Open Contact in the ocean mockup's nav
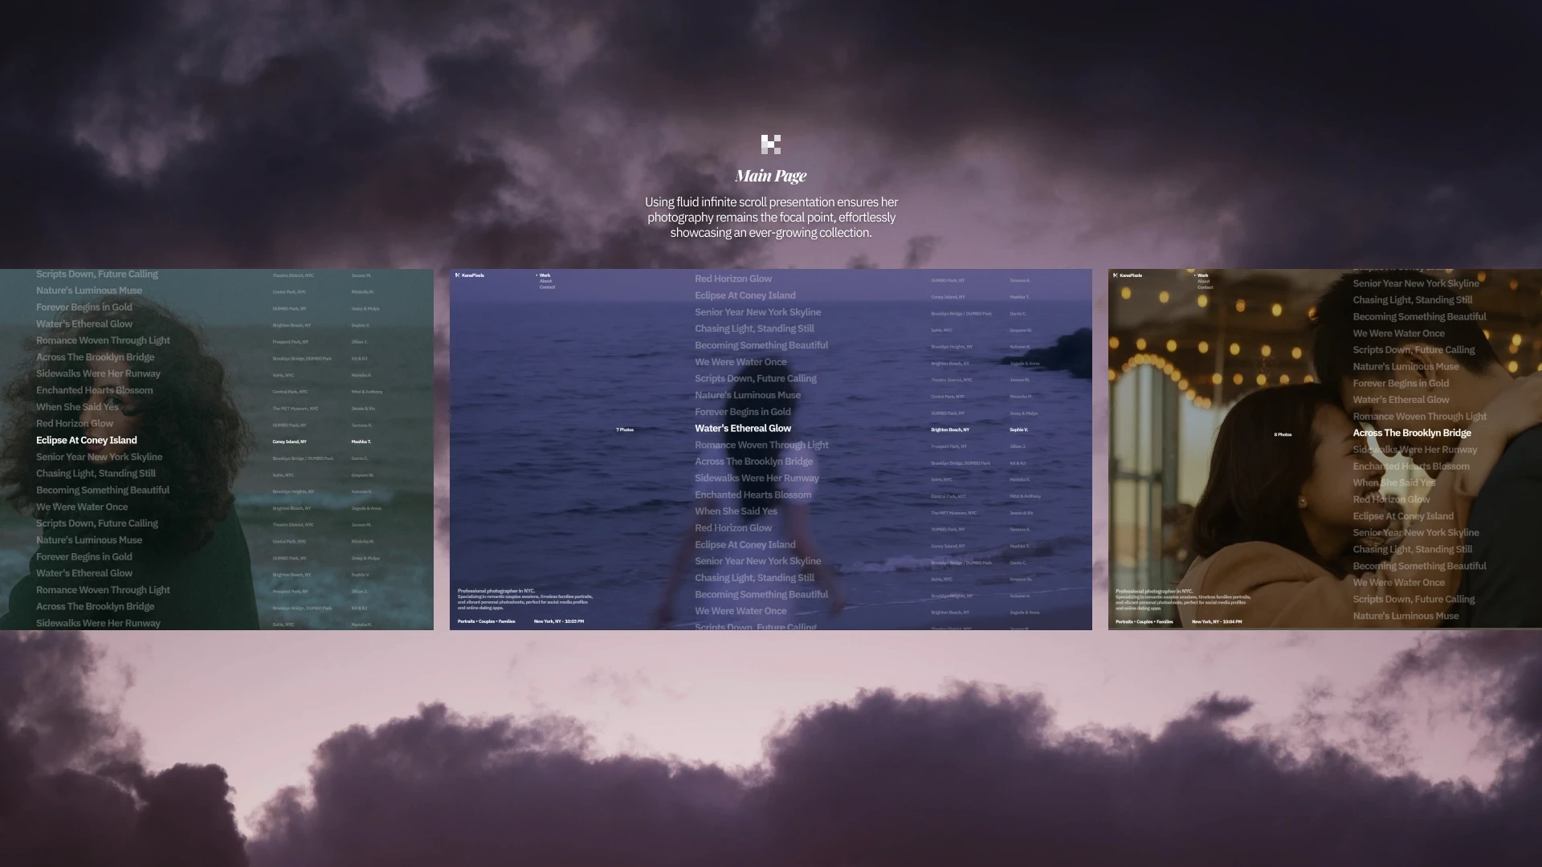Screen dimensions: 1542x867 547,287
